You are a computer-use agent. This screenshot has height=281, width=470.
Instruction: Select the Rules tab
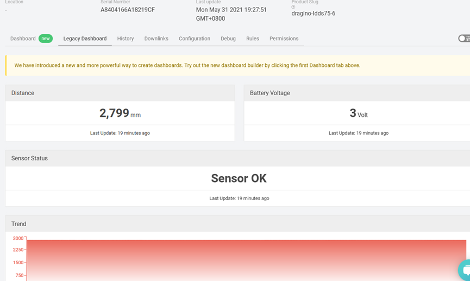(x=252, y=39)
